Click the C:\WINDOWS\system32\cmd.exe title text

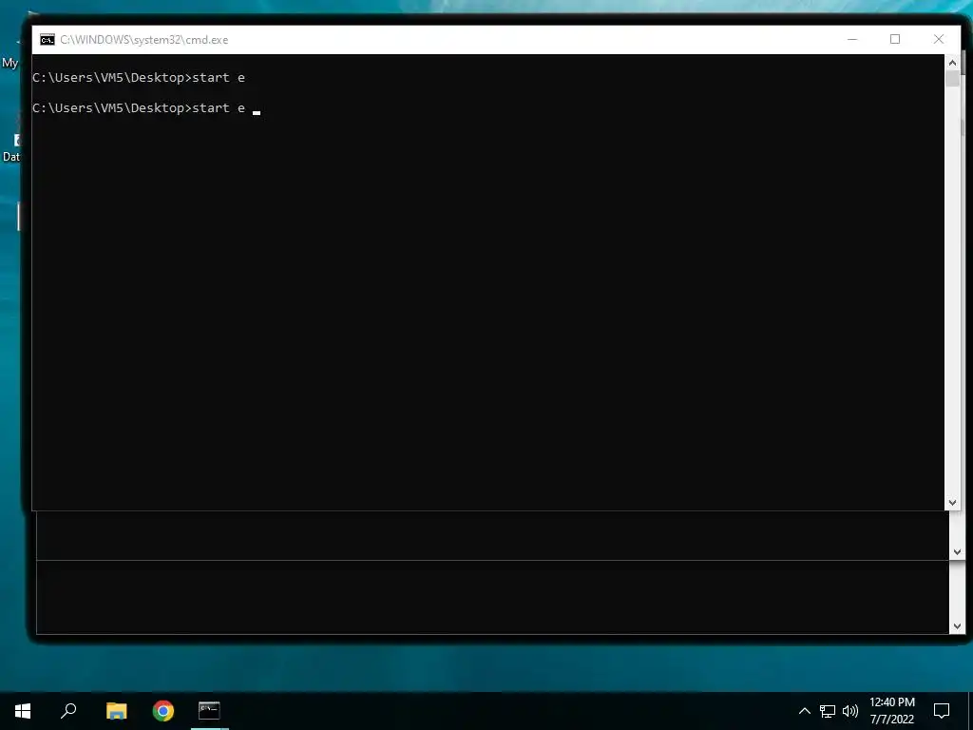point(144,40)
